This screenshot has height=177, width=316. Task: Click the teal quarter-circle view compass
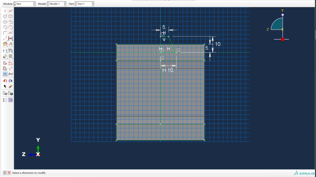click(277, 24)
